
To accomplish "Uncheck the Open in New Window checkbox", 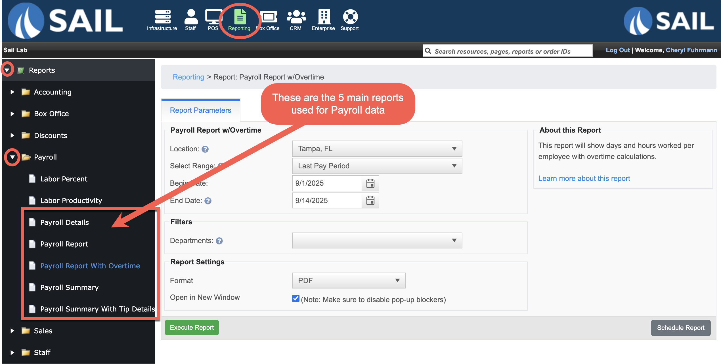I will coord(295,298).
